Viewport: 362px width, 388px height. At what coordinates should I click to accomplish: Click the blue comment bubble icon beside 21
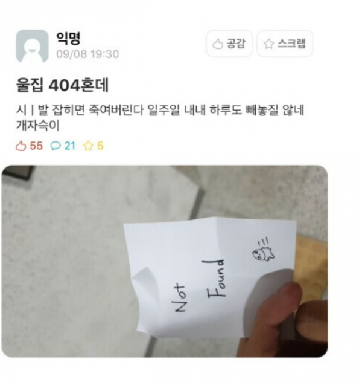[56, 146]
